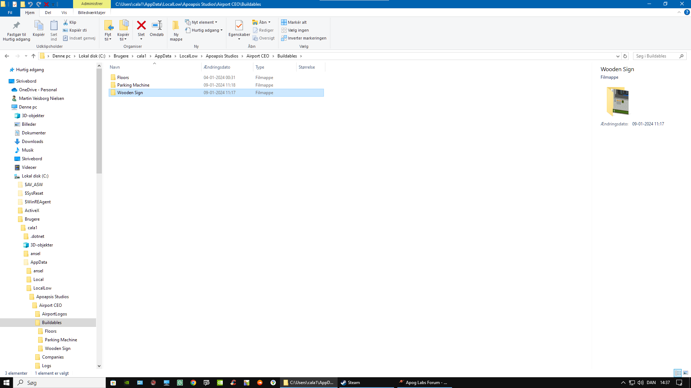
Task: Open the Explorer help icon
Action: click(687, 12)
